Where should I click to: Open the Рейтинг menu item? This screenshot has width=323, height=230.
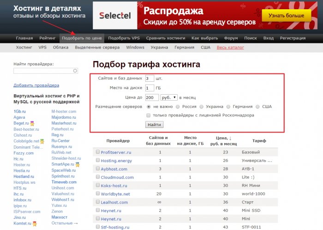coord(48,38)
